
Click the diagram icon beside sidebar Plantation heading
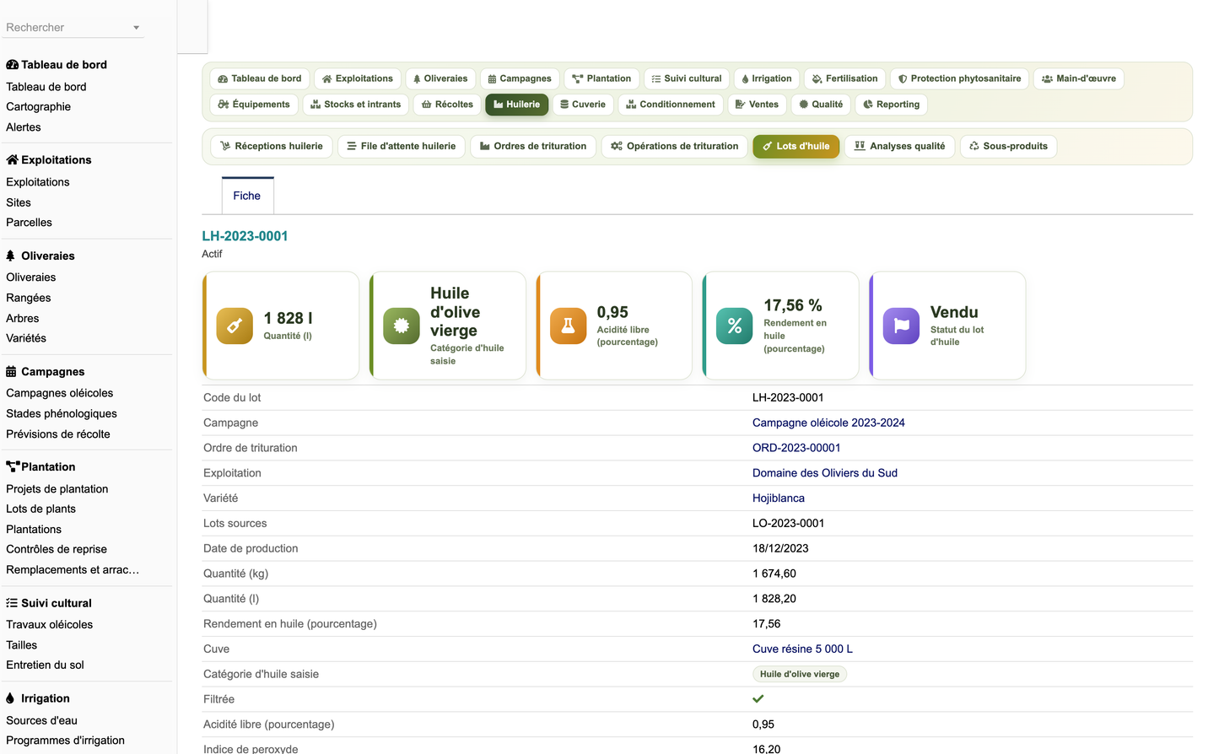13,466
